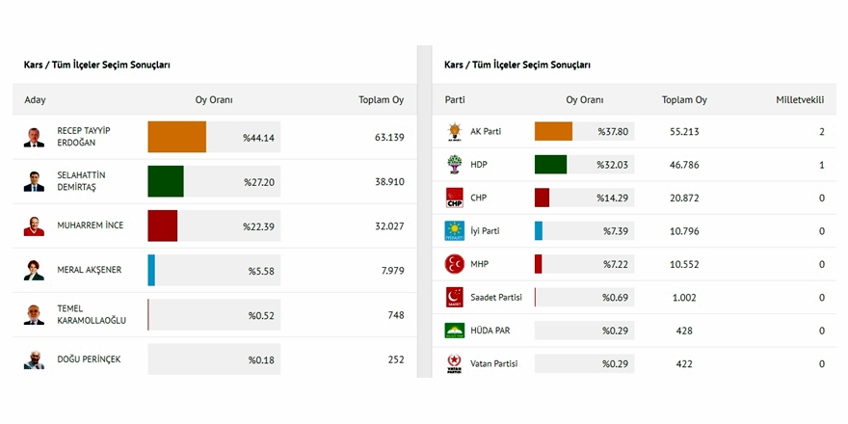Select the CHP party logo
Image resolution: width=848 pixels, height=424 pixels.
click(x=454, y=198)
